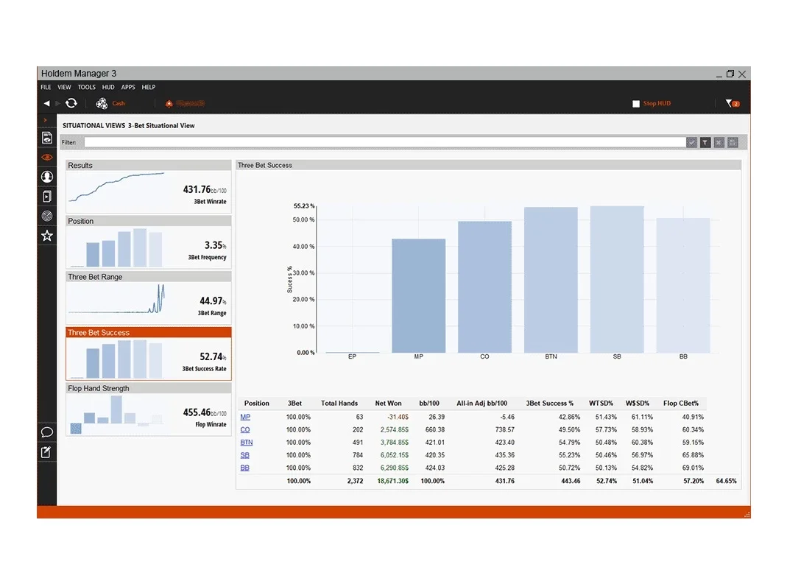This screenshot has width=787, height=584.
Task: Open the Opponents headset-profile sidebar icon
Action: [x=46, y=177]
